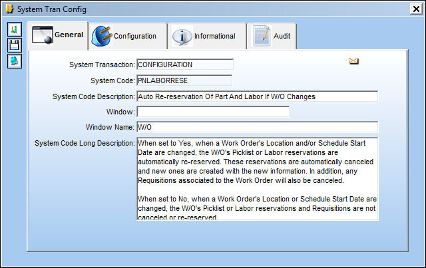The width and height of the screenshot is (426, 268).
Task: Click the System Transaction field
Action: click(x=185, y=65)
